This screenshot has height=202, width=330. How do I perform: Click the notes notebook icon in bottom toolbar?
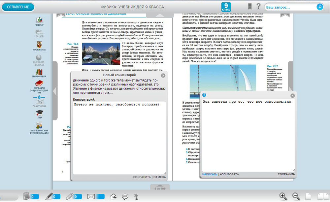click(x=26, y=196)
